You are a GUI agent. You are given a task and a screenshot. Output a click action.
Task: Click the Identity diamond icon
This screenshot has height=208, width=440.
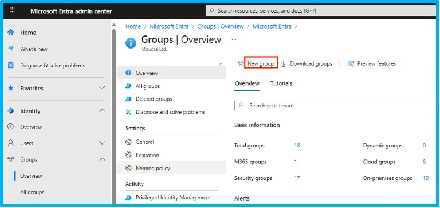[11, 111]
